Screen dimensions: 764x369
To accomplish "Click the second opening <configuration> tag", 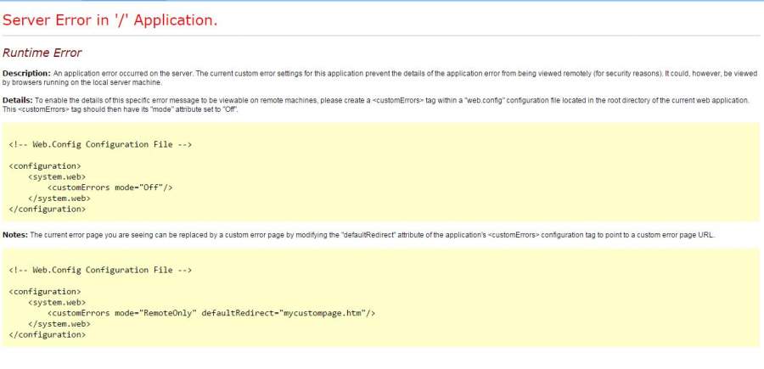I will tap(45, 292).
